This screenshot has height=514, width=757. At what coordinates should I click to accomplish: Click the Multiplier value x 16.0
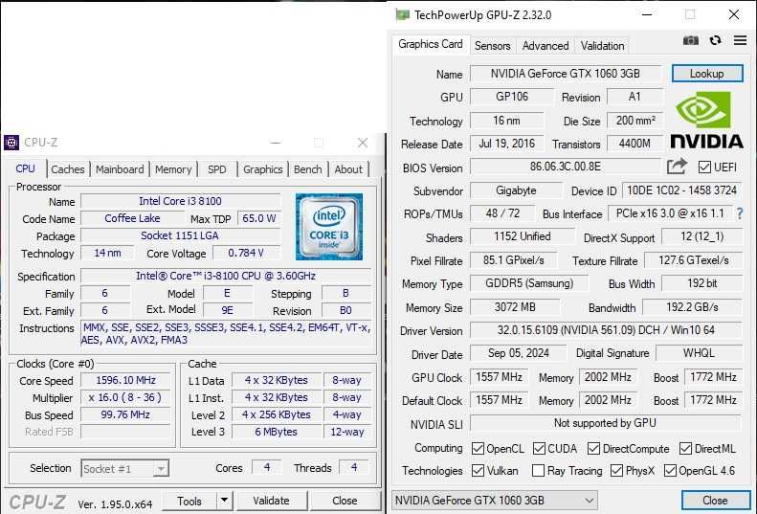tap(125, 397)
